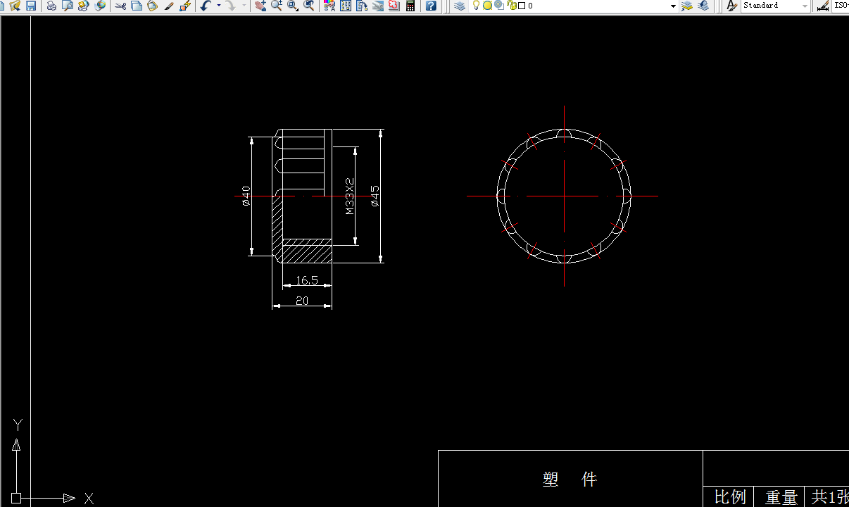The image size is (849, 507).
Task: Open Layer Properties Manager
Action: tap(460, 6)
